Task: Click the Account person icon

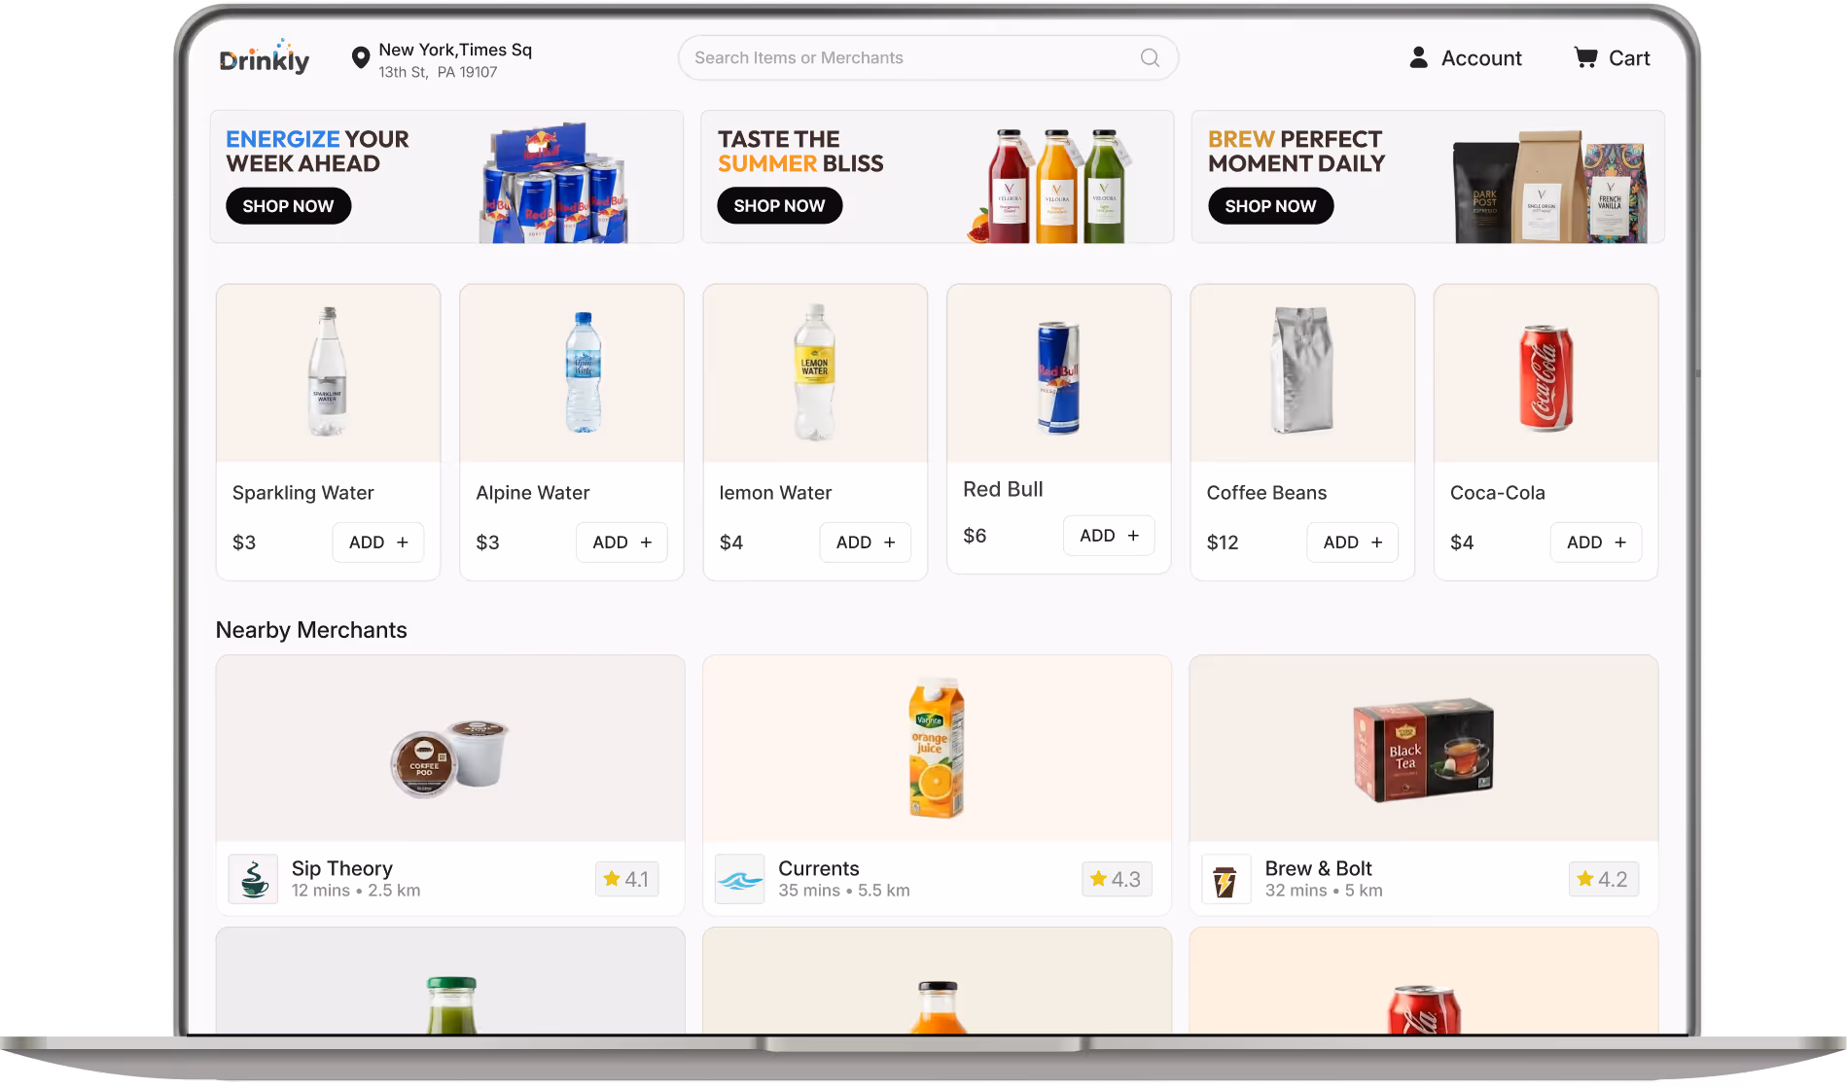Action: coord(1419,57)
